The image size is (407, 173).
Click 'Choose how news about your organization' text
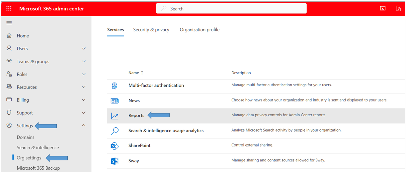click(309, 100)
